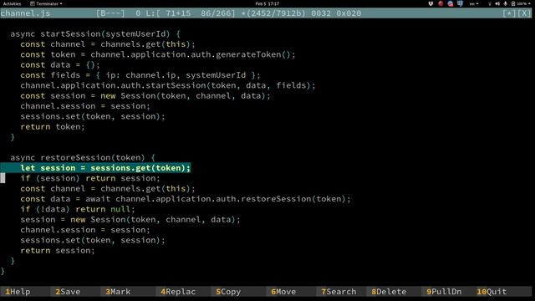Open the network status icon
535x301 pixels.
[x=490, y=3]
